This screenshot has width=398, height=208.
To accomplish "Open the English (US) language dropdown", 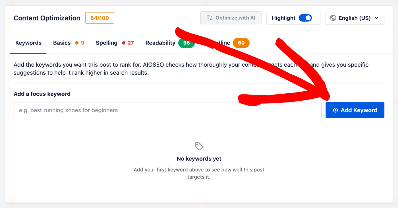I will [355, 18].
